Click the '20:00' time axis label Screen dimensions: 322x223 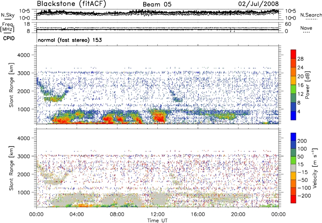(x=238, y=215)
